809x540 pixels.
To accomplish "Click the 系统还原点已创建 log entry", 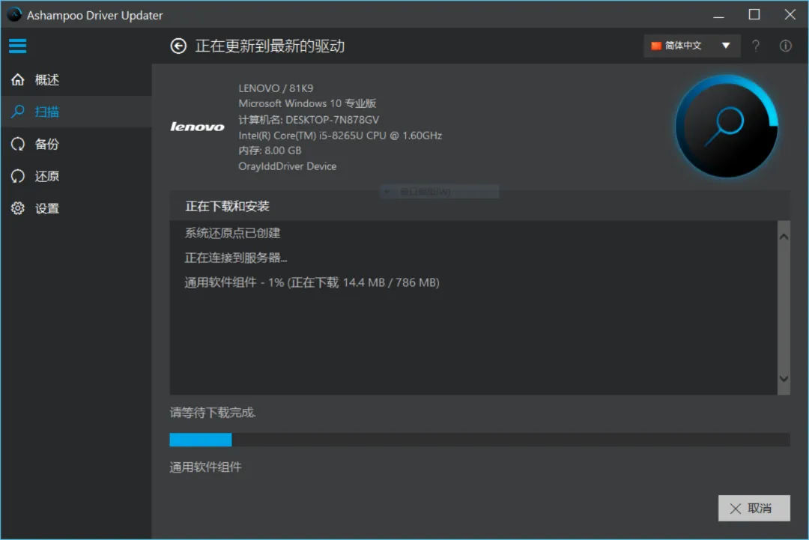I will (x=232, y=233).
